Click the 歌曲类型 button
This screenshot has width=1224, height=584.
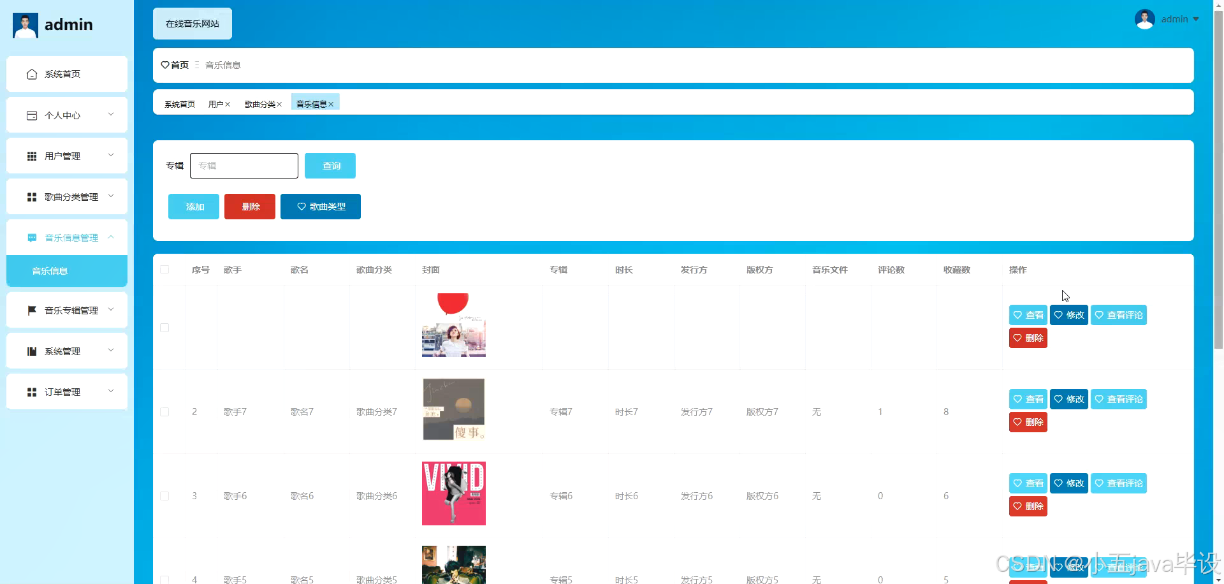(x=321, y=207)
